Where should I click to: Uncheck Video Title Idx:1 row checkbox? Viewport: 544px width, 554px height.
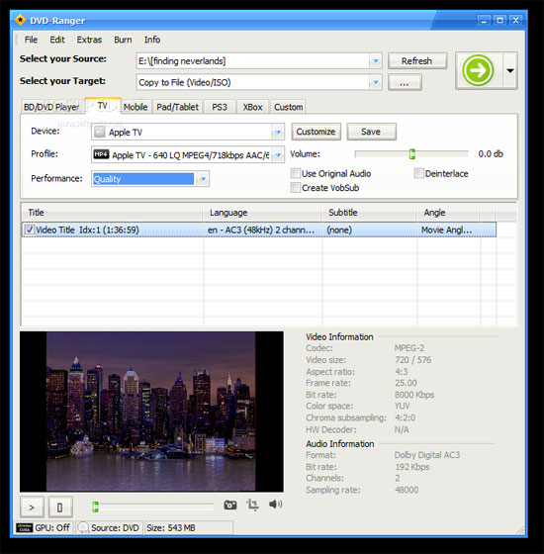coord(30,230)
